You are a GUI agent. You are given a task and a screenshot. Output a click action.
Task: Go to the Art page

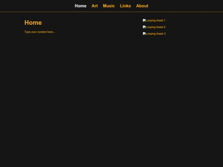95,6
